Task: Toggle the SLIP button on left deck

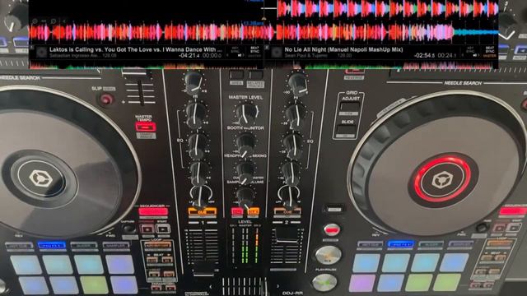Action: (x=106, y=99)
